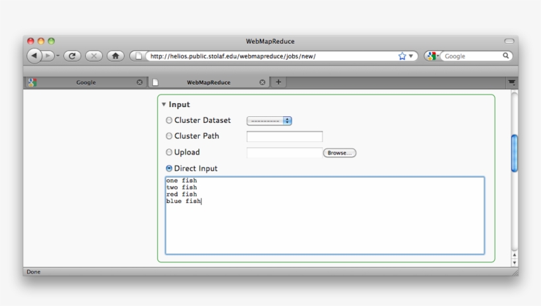
Task: Click the Stop loading X button
Action: (x=94, y=56)
